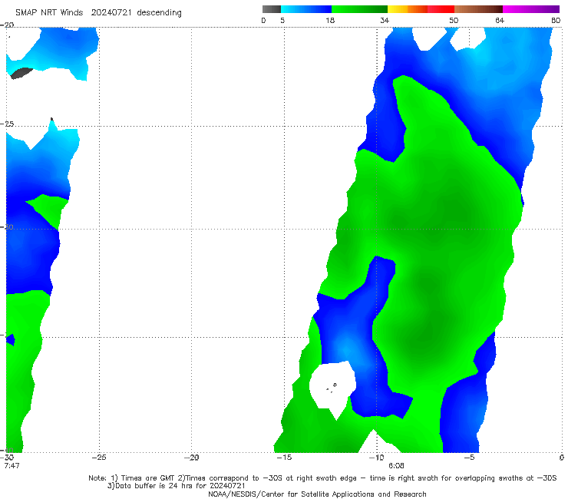Click the swath time '7:47'
Viewport: 568px width, 499px height.
12,465
